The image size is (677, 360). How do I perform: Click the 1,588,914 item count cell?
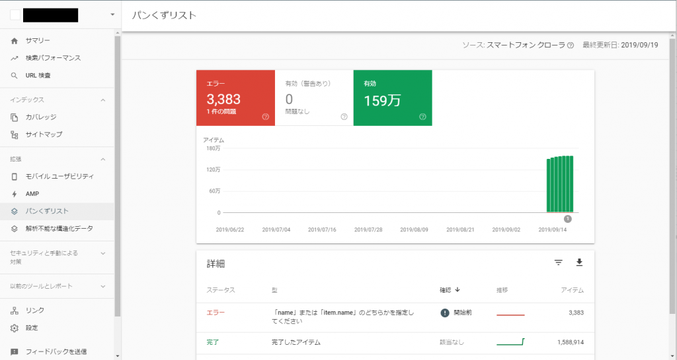tap(571, 342)
